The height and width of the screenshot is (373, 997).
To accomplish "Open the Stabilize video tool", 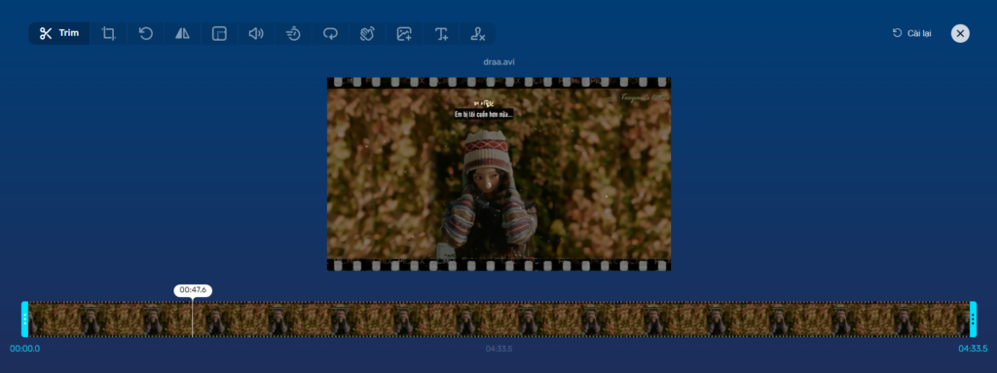I will tap(367, 34).
